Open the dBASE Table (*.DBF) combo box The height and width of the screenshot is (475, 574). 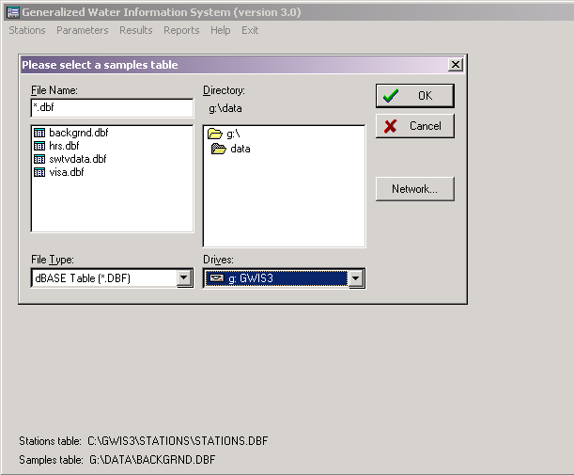click(112, 278)
